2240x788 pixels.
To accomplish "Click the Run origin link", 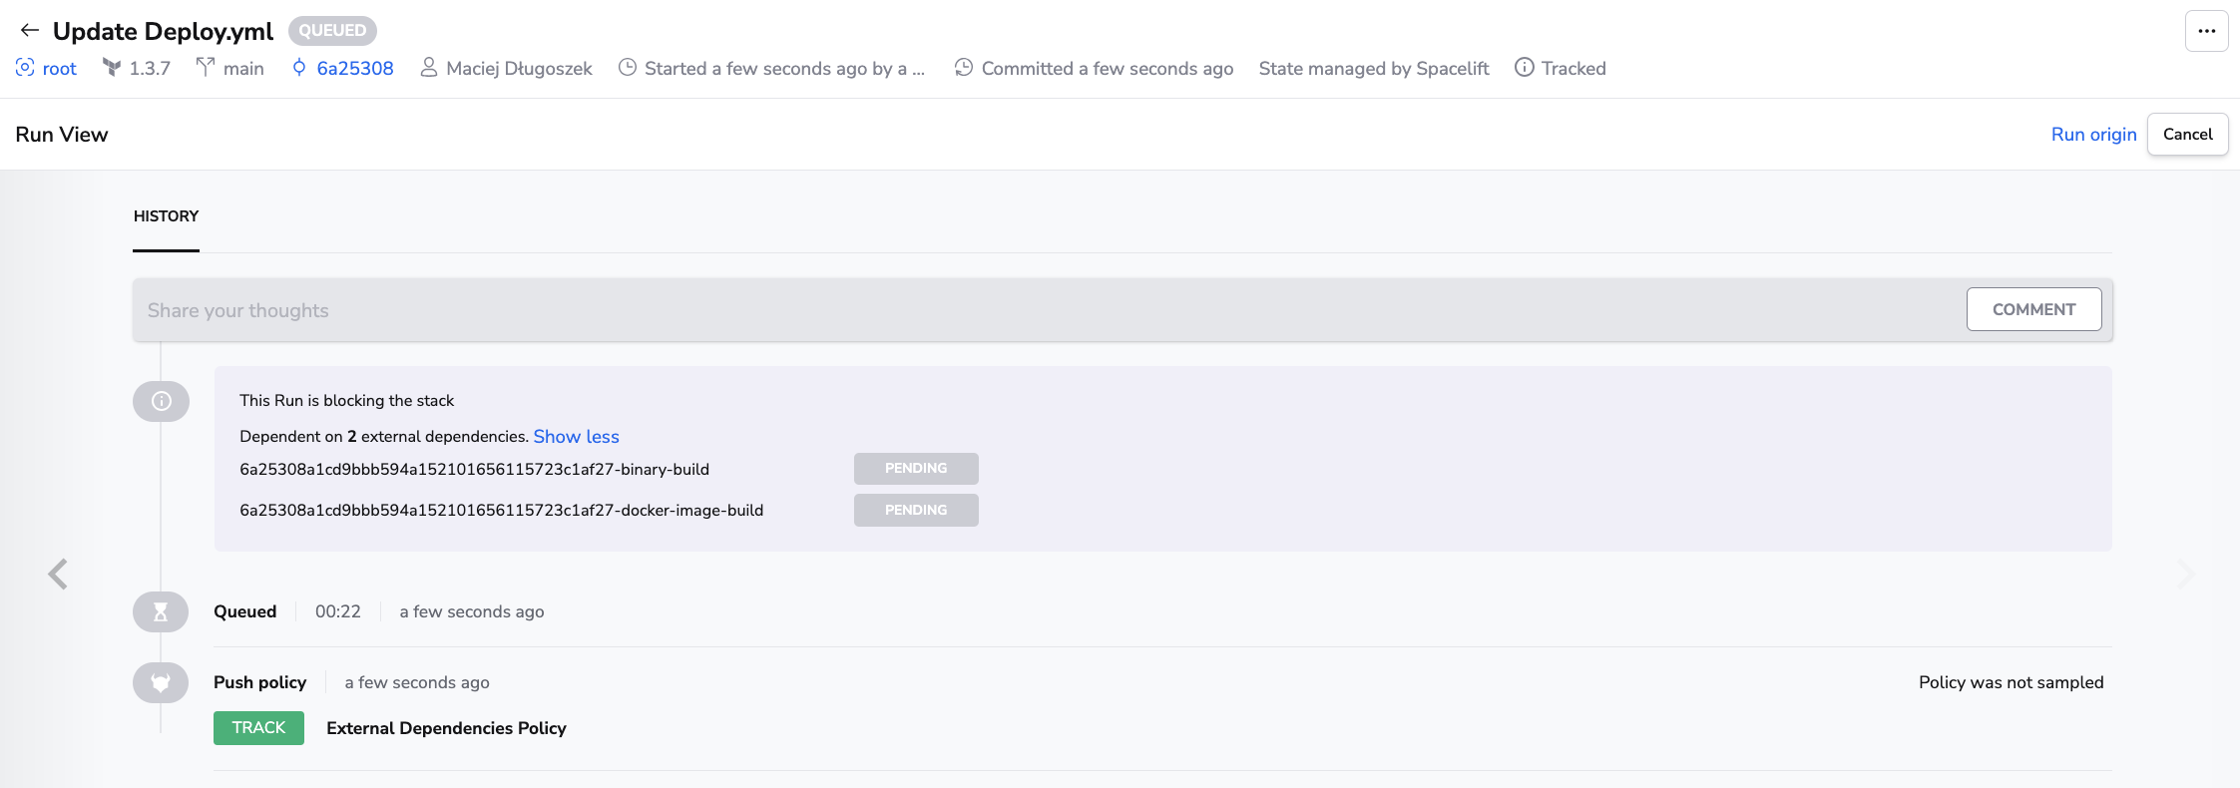I will (x=2093, y=135).
